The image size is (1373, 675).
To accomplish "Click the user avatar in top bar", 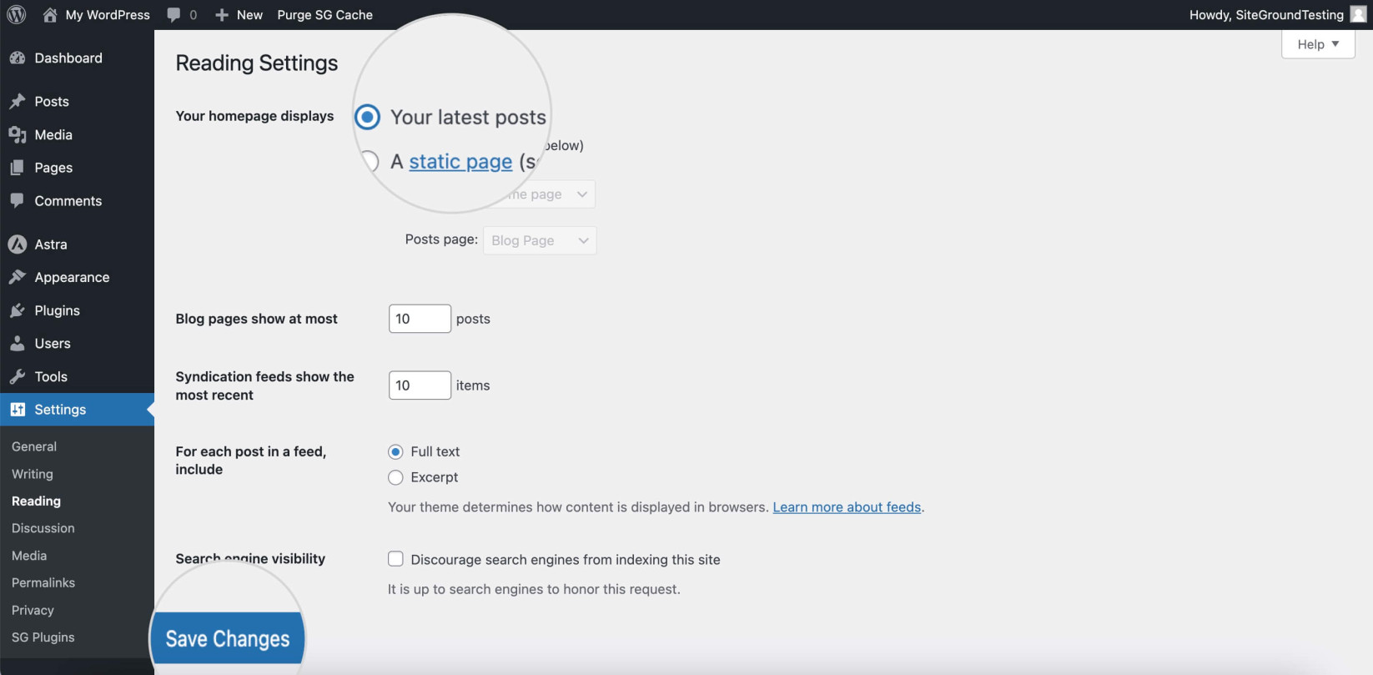I will point(1358,15).
